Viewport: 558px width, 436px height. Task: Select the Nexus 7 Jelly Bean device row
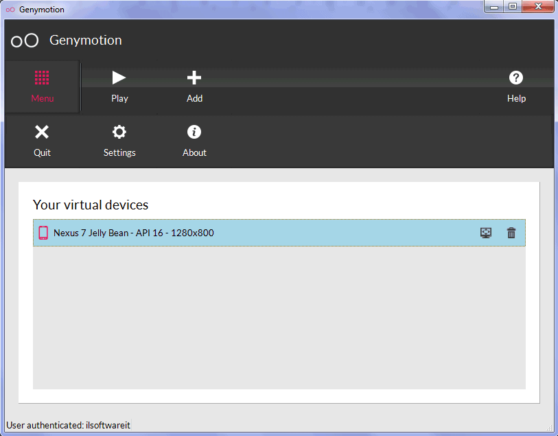pyautogui.click(x=279, y=233)
